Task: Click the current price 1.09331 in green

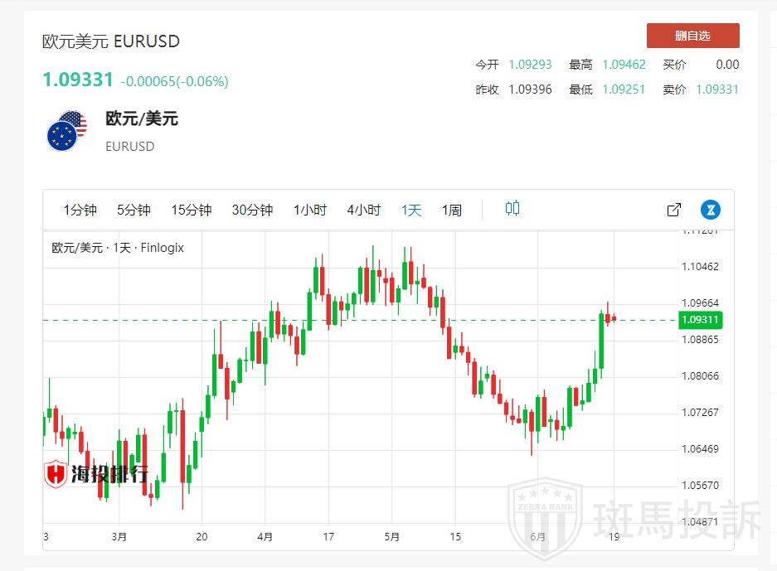Action: 78,80
